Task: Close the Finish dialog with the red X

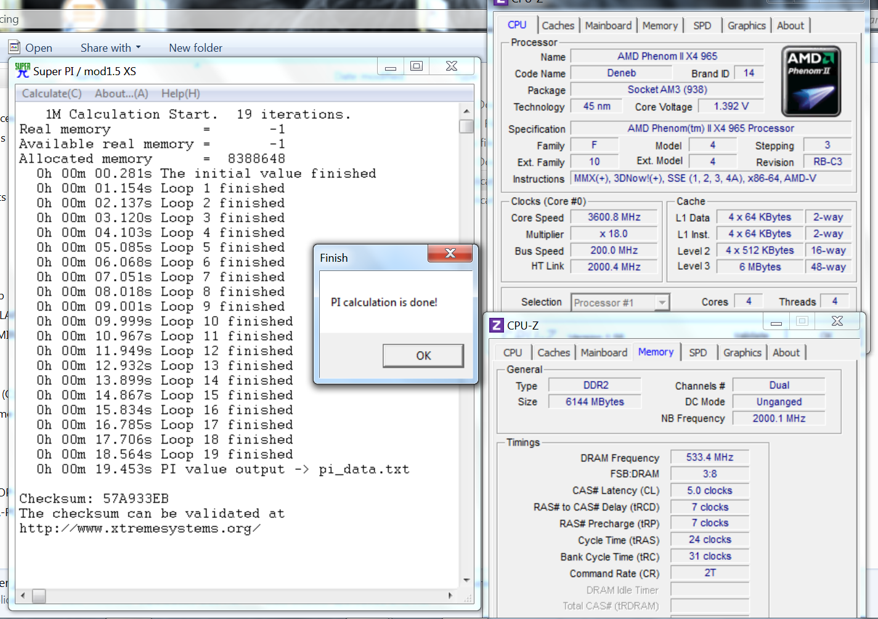Action: click(x=450, y=253)
